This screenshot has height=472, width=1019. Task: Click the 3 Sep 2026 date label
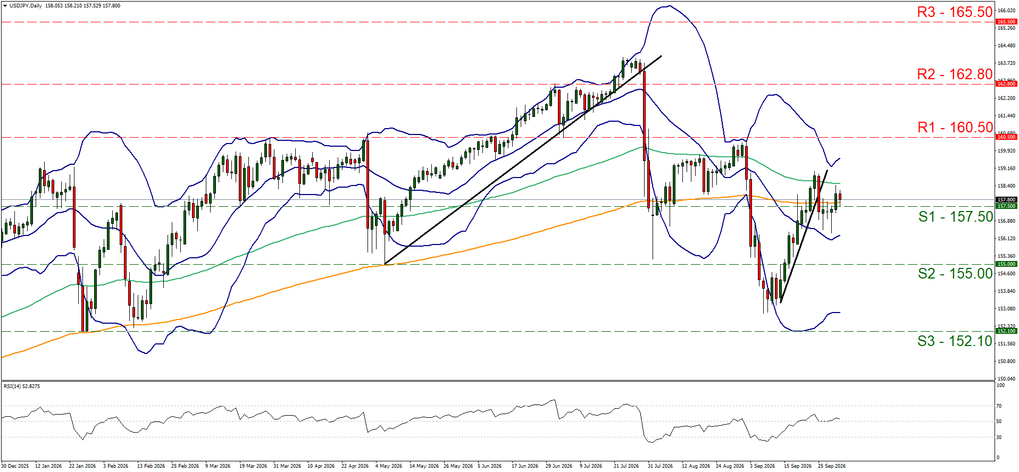tap(762, 466)
